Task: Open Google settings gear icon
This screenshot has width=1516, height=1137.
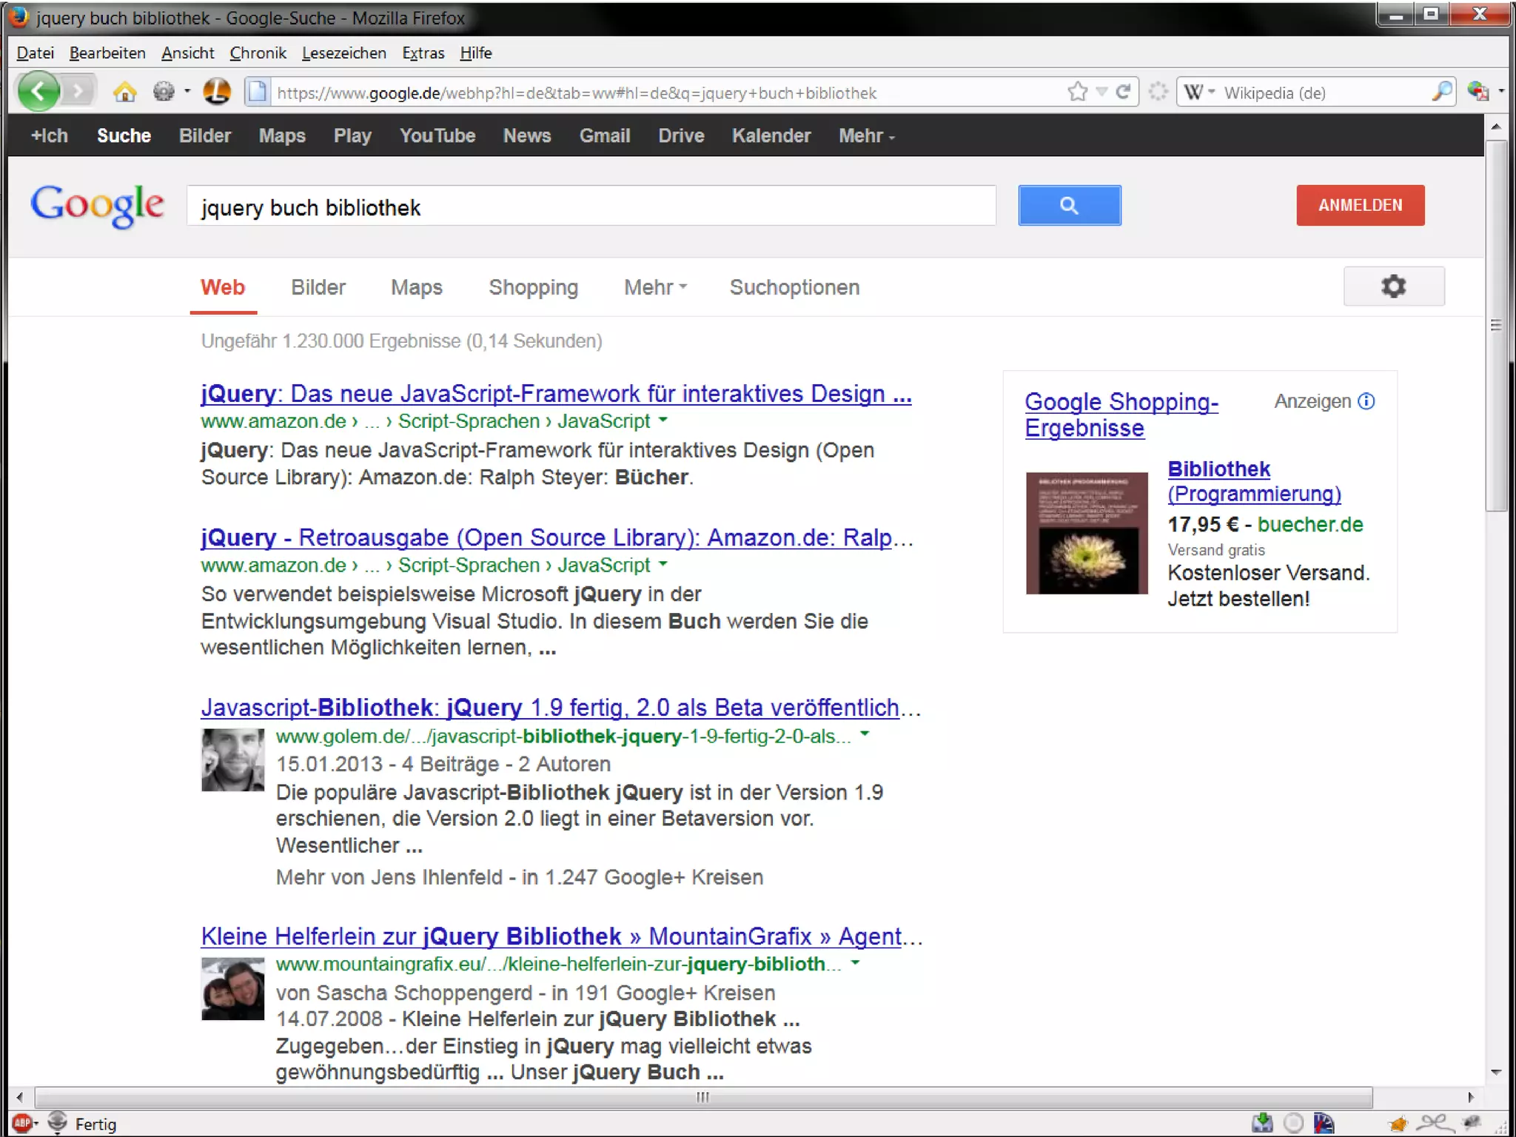Action: [1393, 286]
